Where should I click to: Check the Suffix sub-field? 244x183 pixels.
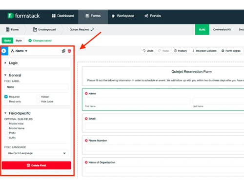click(6, 138)
